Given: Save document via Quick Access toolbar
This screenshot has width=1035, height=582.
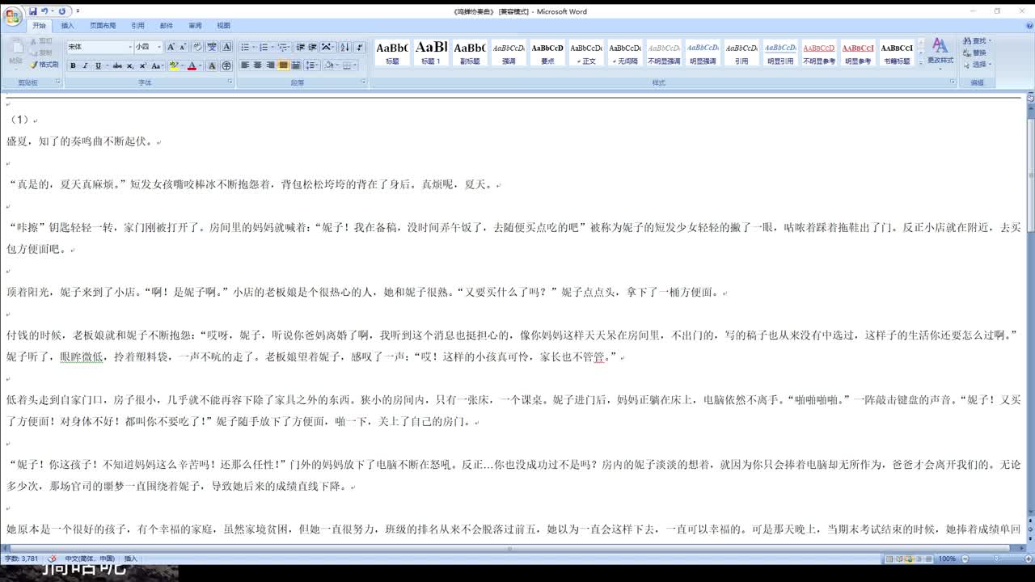Looking at the screenshot, I should (x=33, y=11).
